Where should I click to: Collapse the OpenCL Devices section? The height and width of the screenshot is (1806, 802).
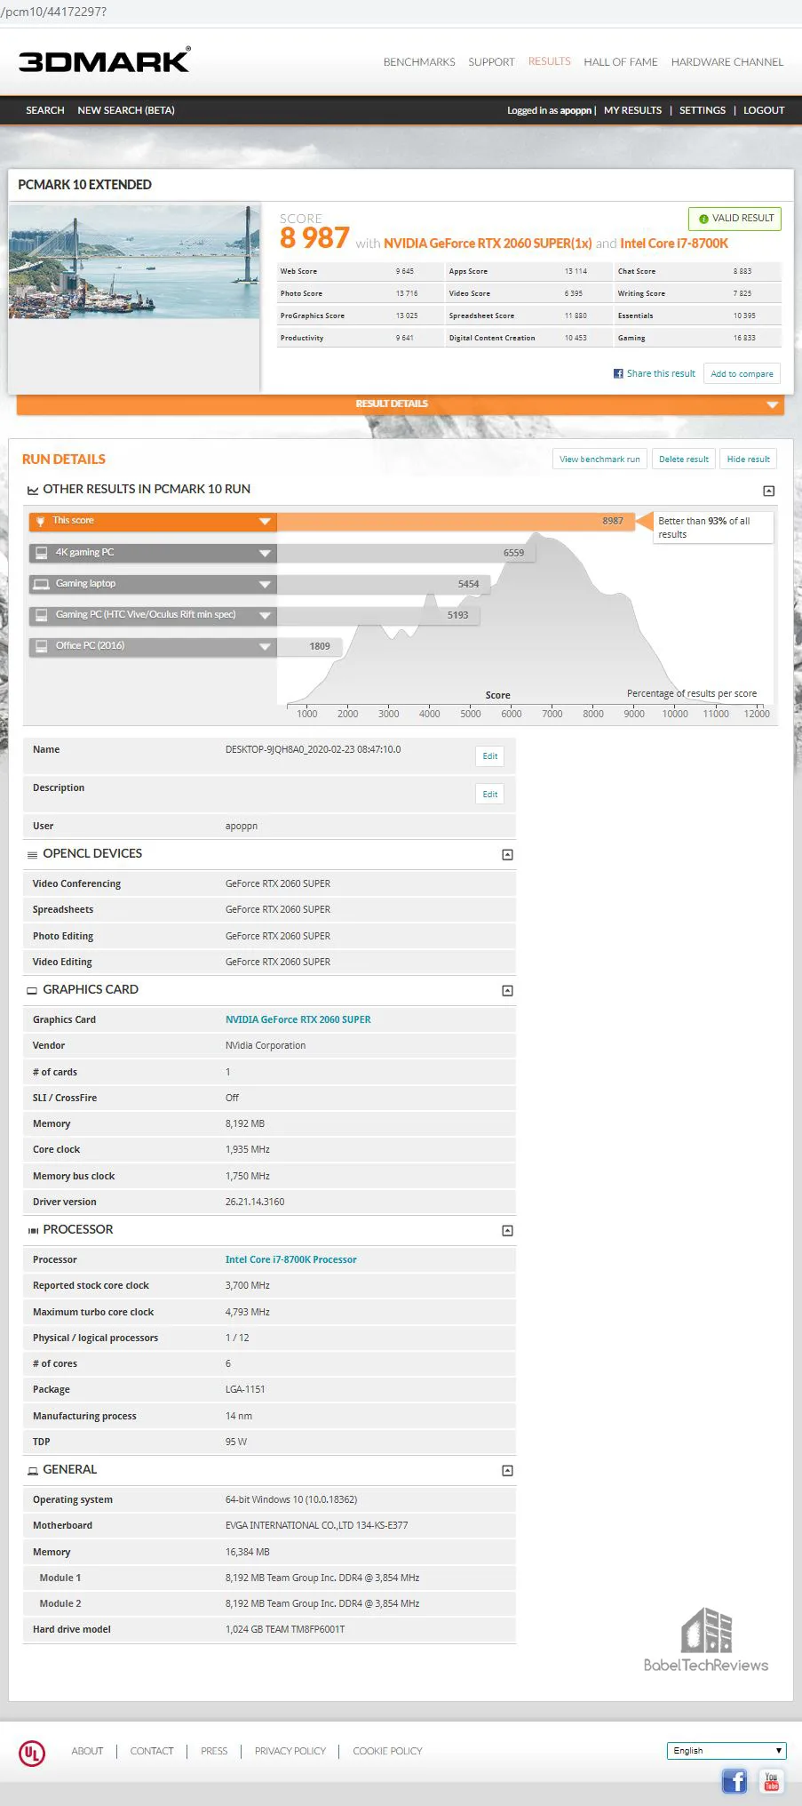click(x=507, y=854)
